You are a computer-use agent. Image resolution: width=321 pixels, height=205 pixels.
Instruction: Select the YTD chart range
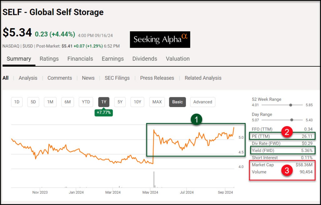point(86,102)
